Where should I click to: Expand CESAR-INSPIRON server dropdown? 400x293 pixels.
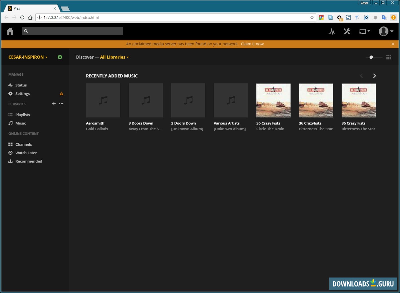pyautogui.click(x=28, y=57)
